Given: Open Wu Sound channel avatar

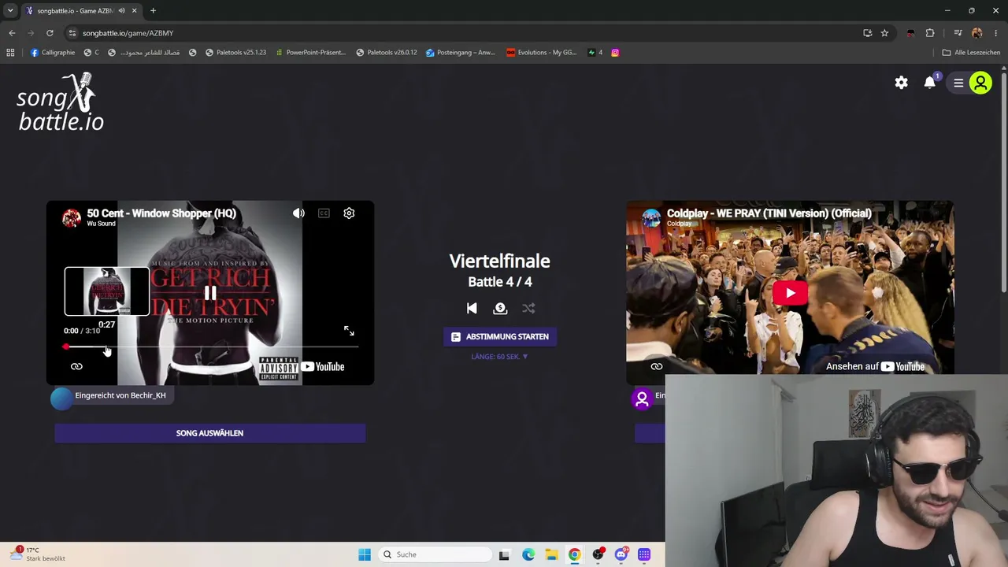Looking at the screenshot, I should (72, 218).
